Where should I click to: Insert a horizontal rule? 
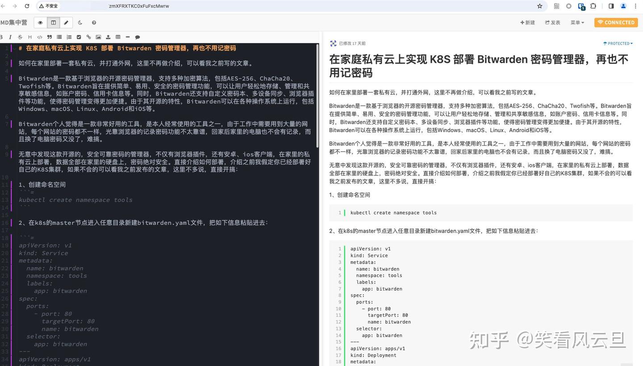point(128,37)
